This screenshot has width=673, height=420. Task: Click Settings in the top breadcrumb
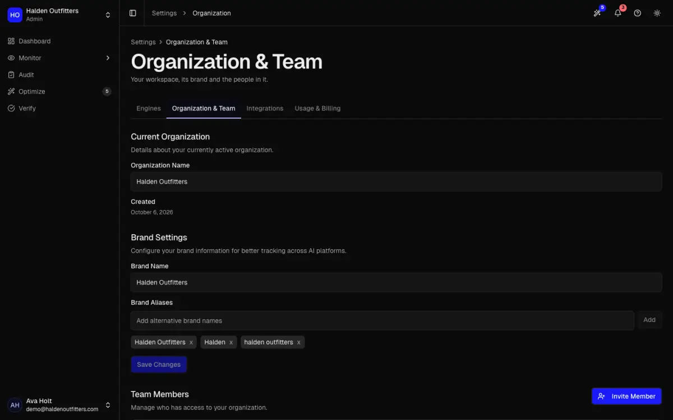[164, 13]
